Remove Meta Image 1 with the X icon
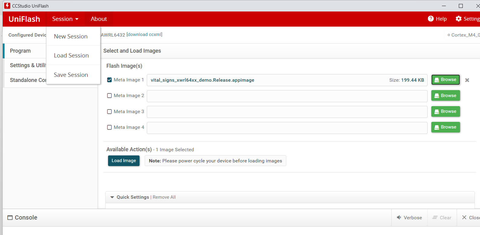Image resolution: width=480 pixels, height=235 pixels. pos(467,80)
